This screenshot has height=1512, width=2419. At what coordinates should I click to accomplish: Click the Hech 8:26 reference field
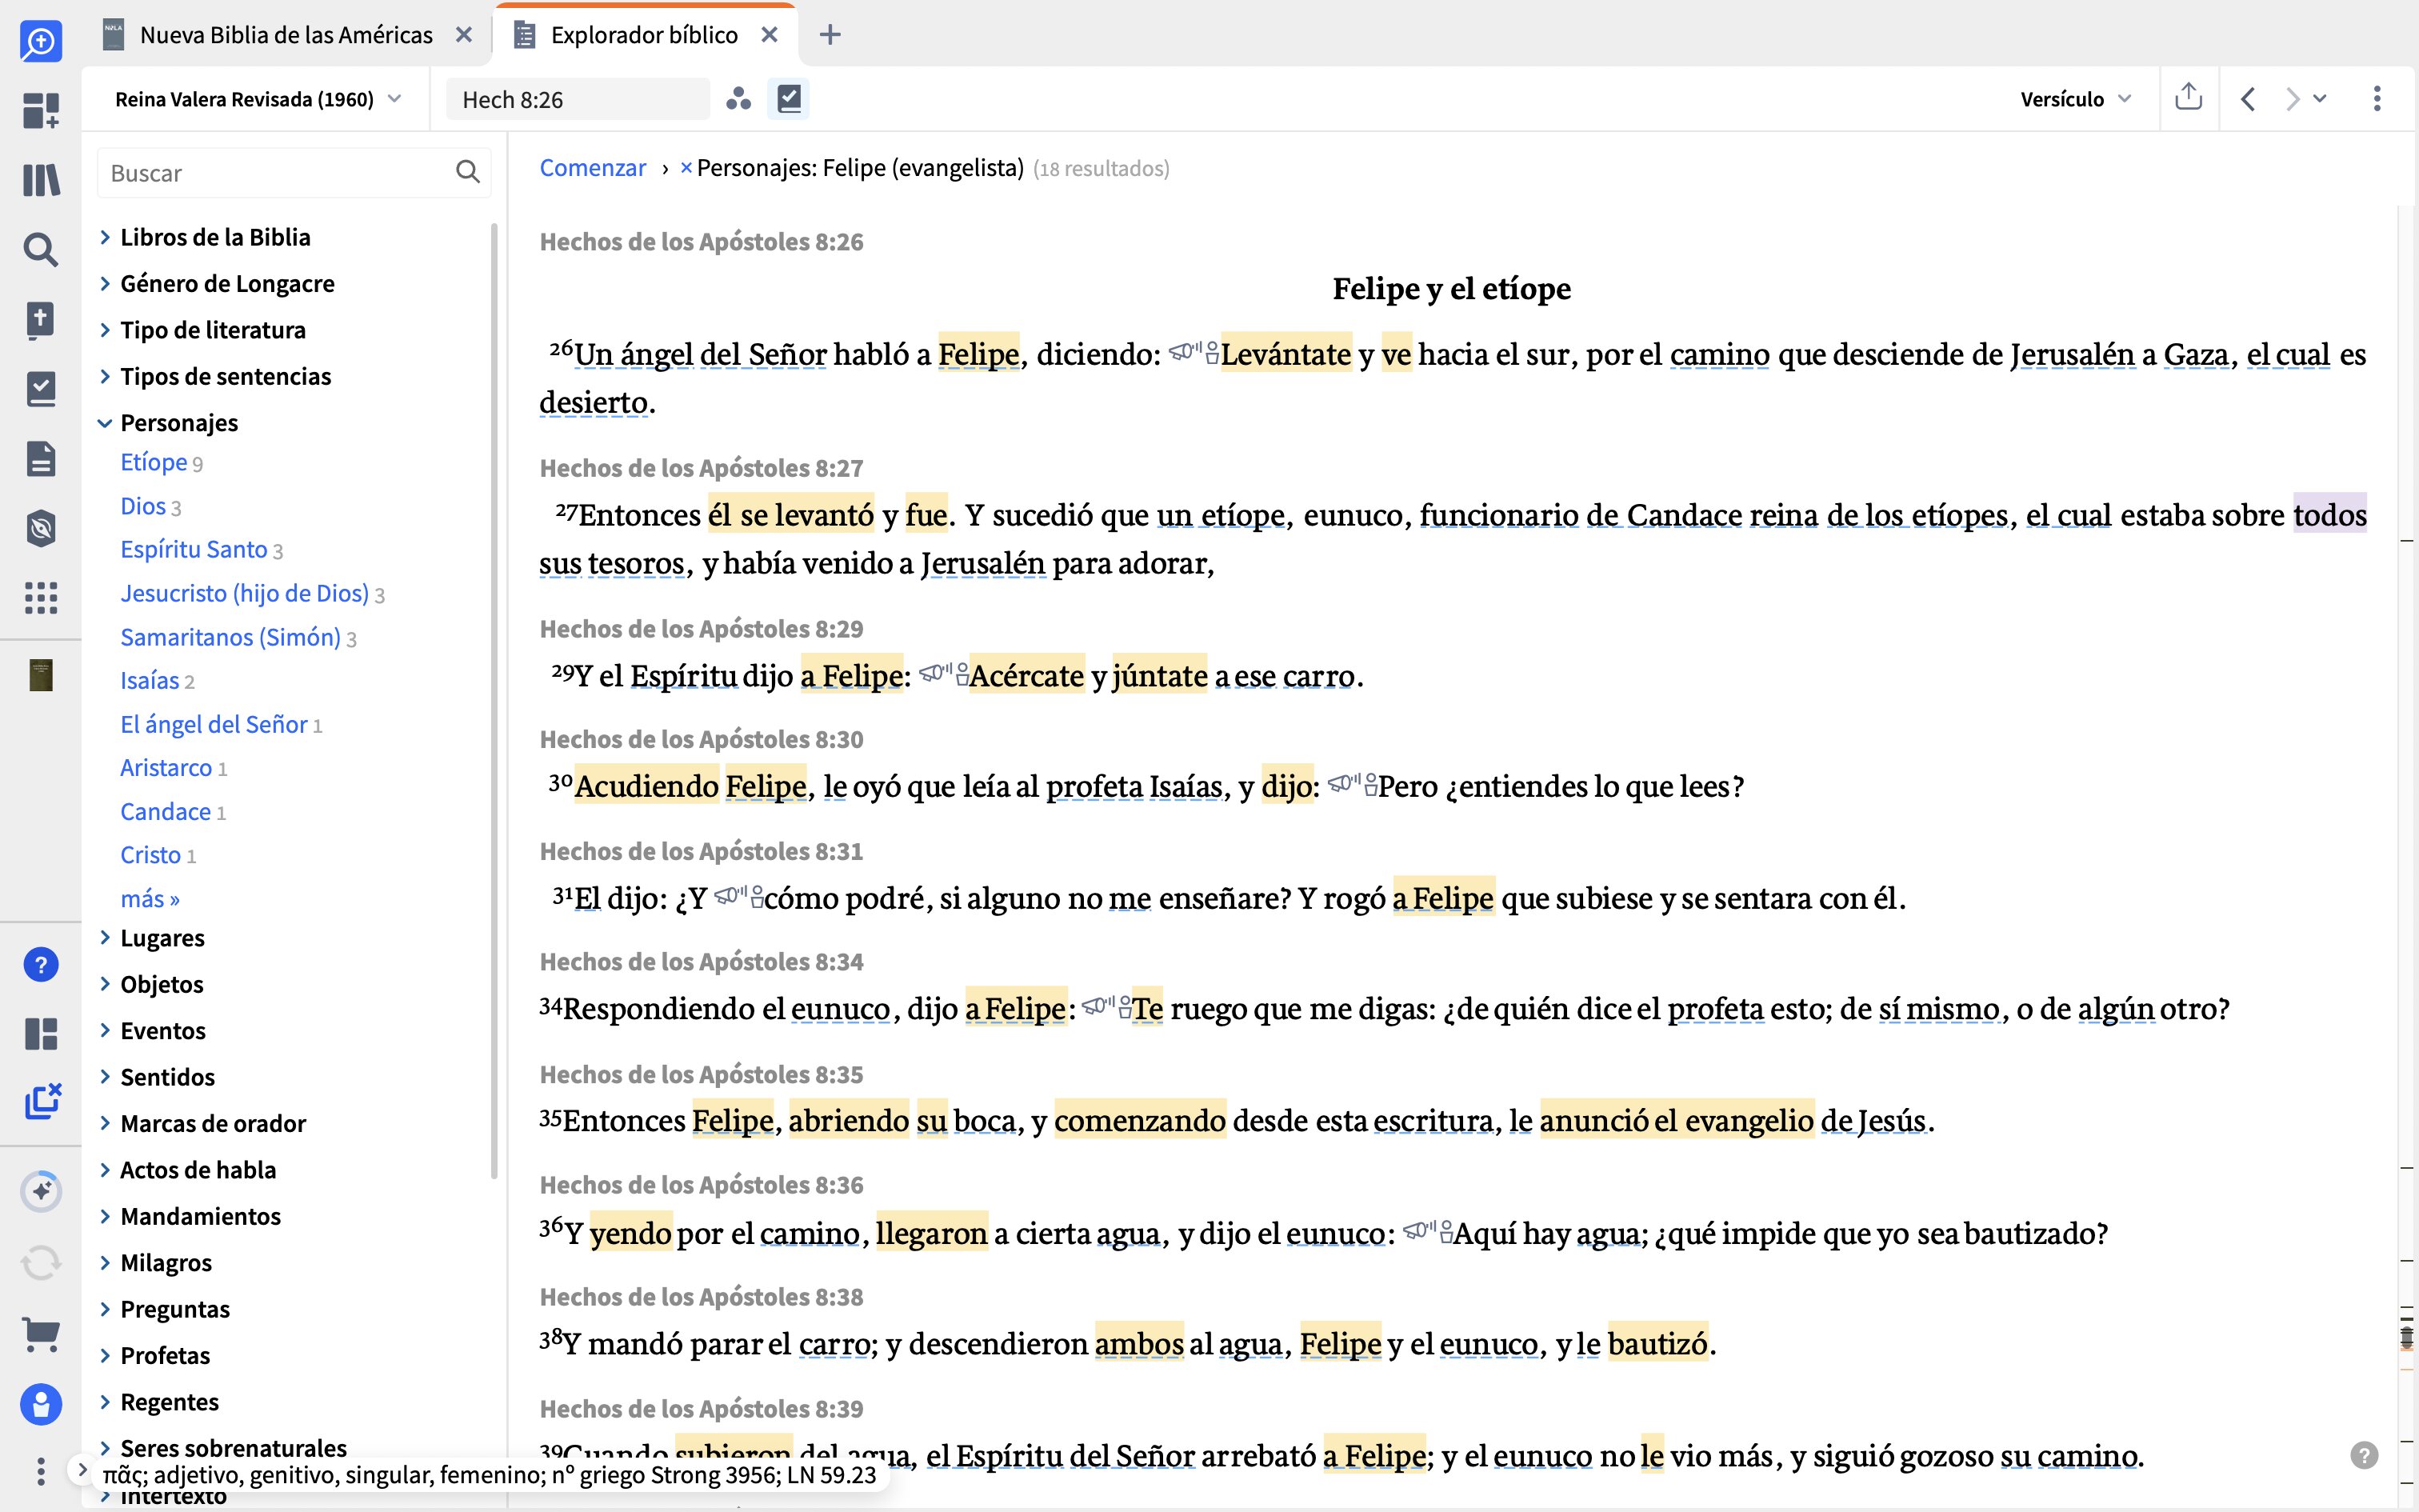578,99
